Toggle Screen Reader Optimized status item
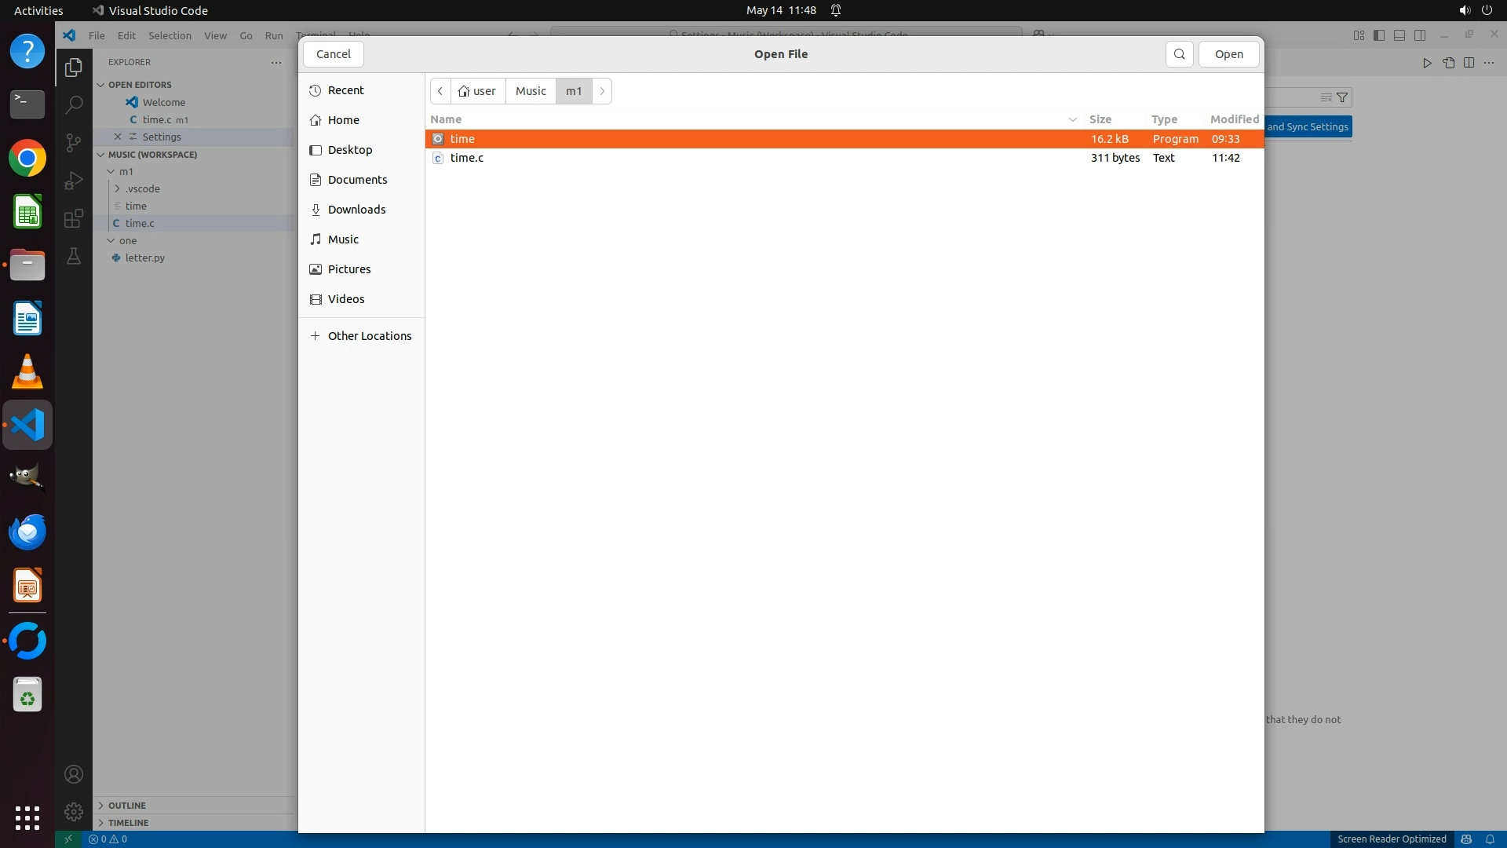1507x848 pixels. (x=1391, y=839)
